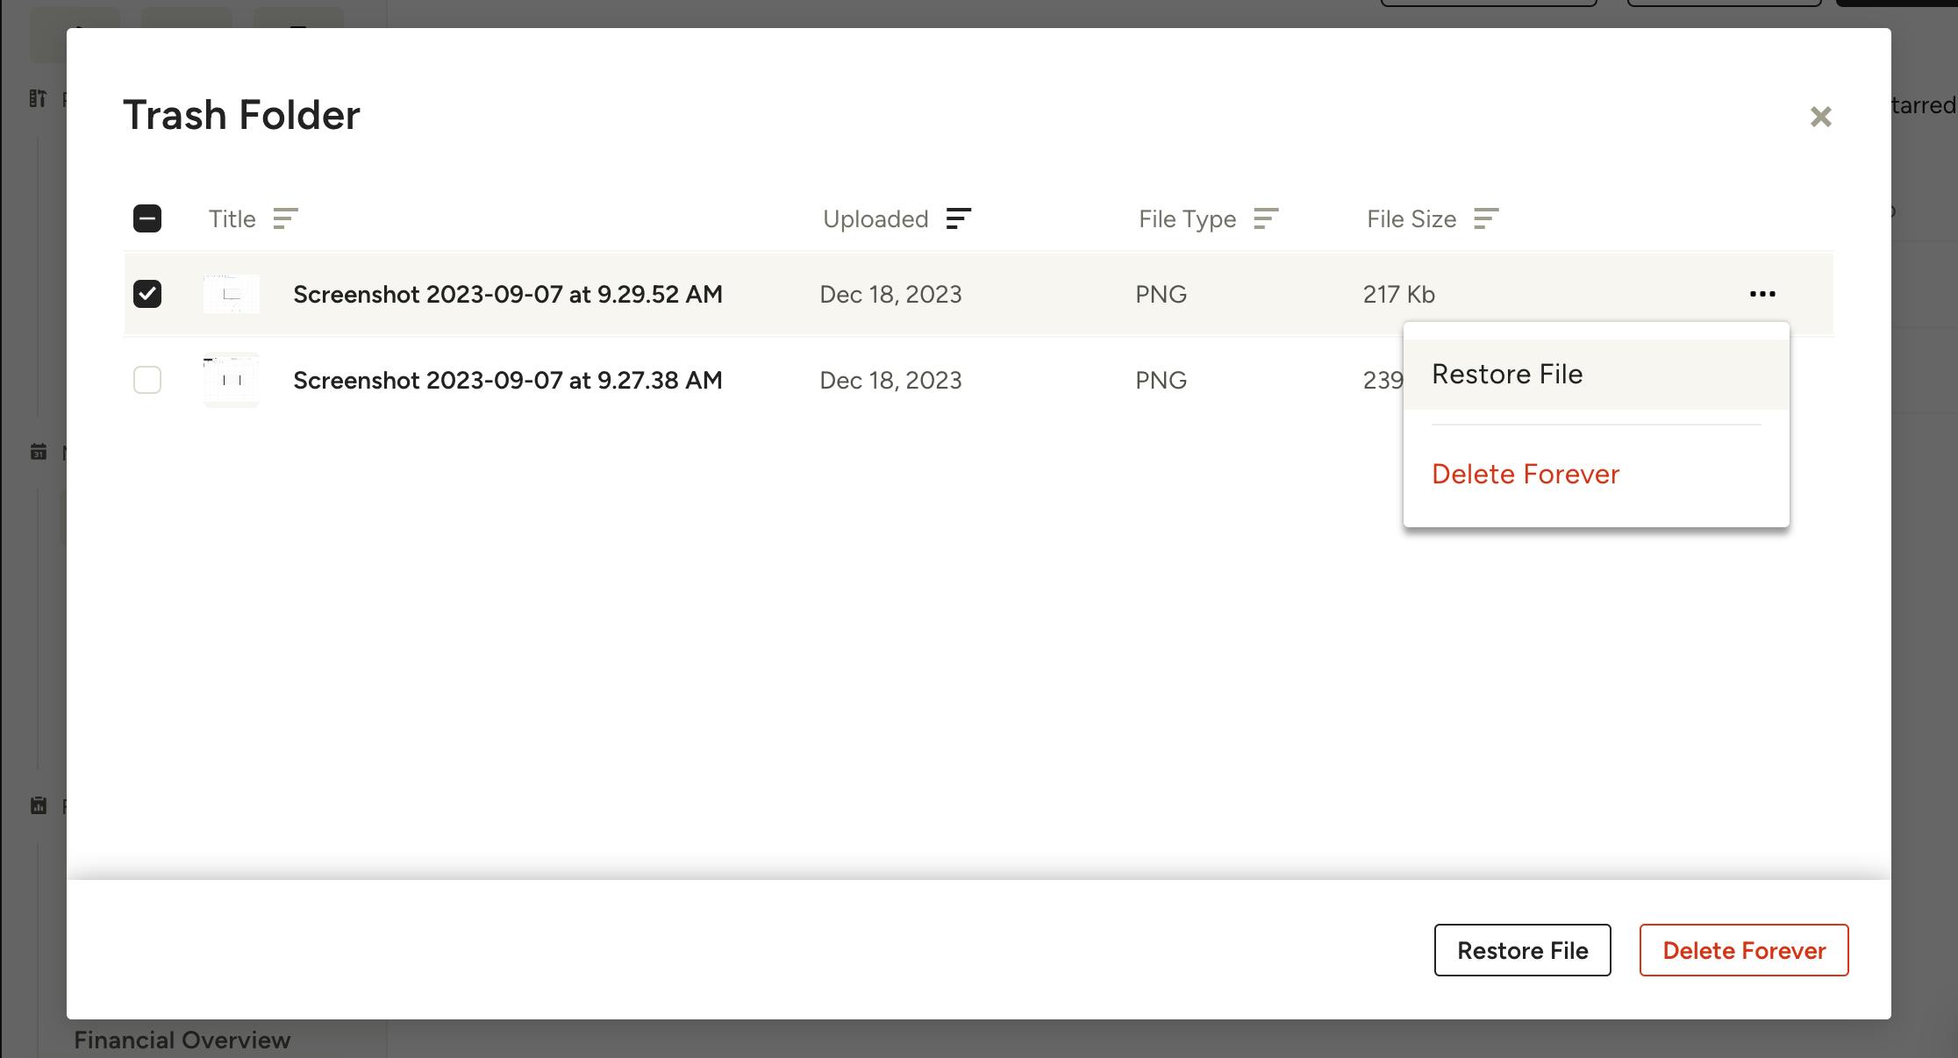Click the calendar icon in the left sidebar
1958x1058 pixels.
tap(39, 453)
